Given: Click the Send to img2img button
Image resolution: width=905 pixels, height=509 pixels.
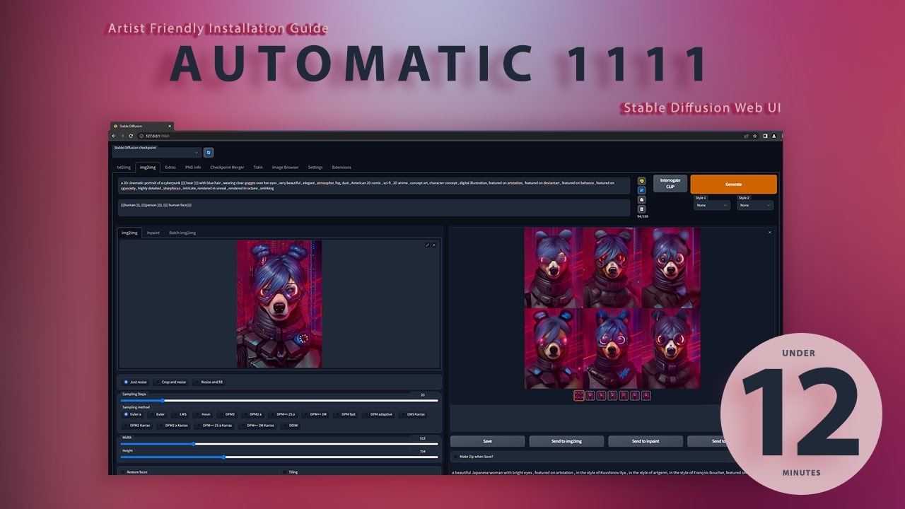Looking at the screenshot, I should (566, 441).
